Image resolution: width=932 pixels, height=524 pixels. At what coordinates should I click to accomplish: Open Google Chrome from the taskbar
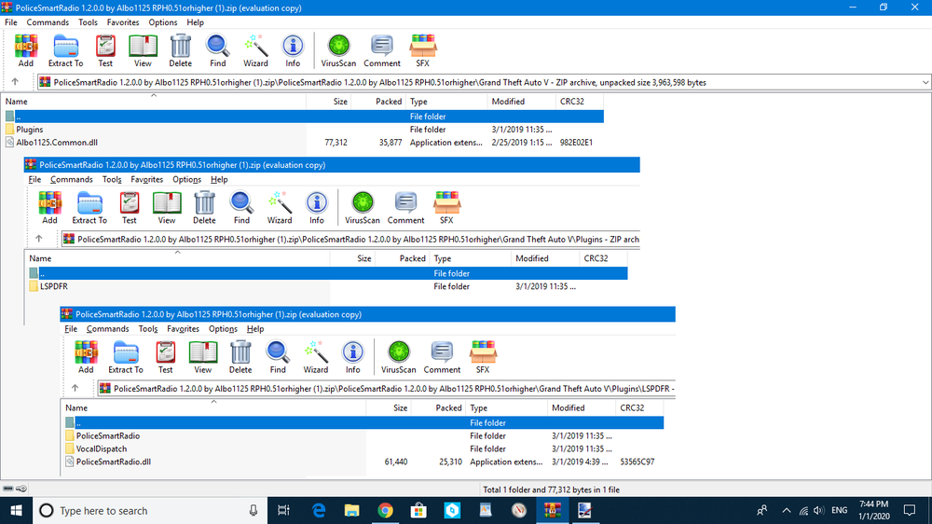tap(385, 510)
